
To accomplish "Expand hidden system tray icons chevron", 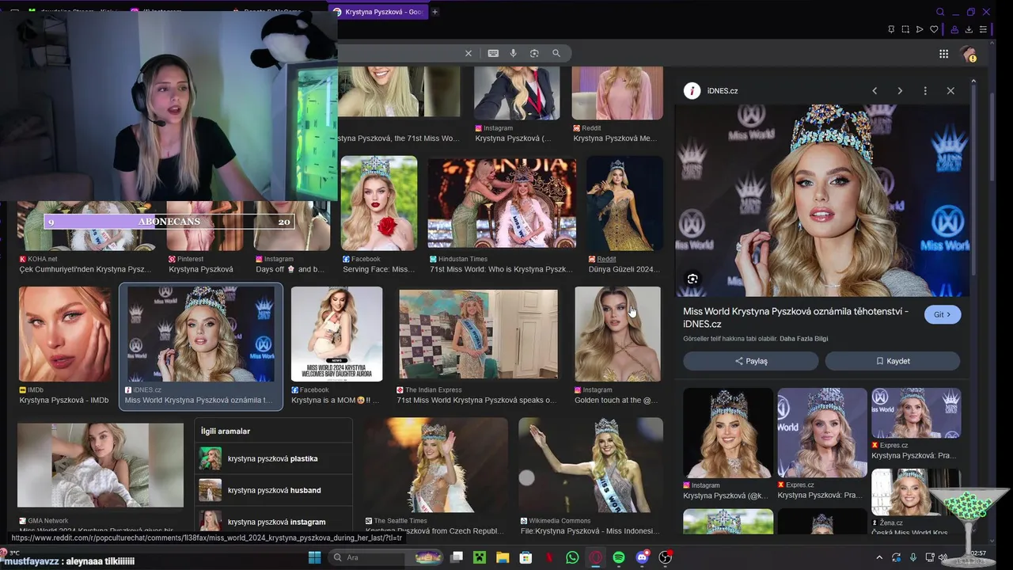I will (878, 557).
